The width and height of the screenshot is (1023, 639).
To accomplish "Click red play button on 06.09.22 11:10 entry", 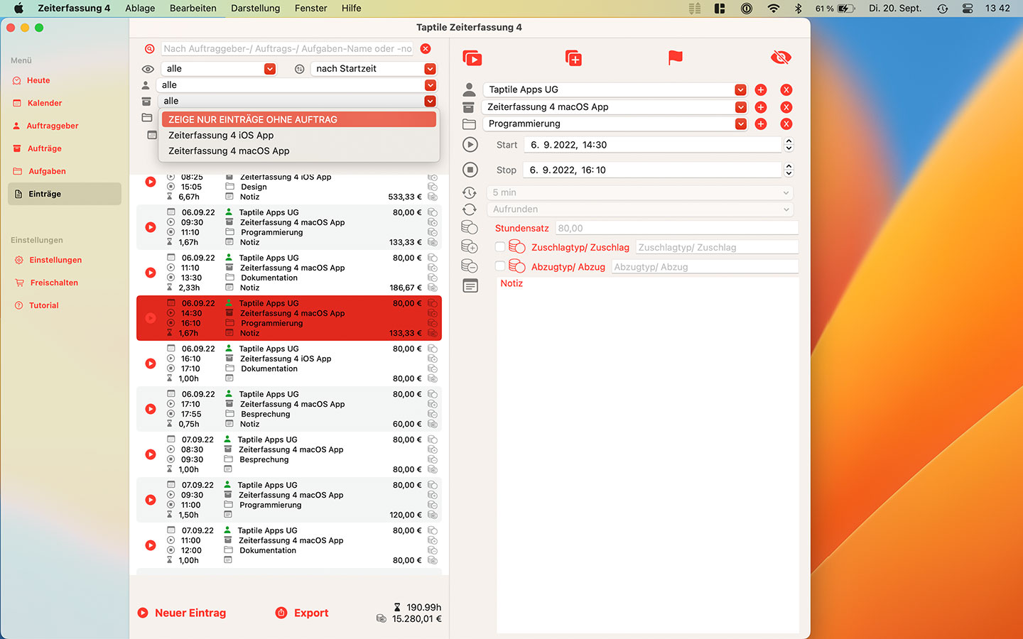I will (x=151, y=273).
